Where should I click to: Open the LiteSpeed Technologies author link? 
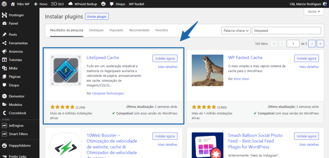pyautogui.click(x=108, y=93)
